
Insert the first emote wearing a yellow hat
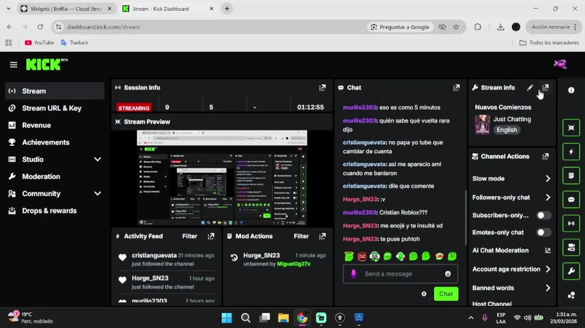pyautogui.click(x=349, y=256)
